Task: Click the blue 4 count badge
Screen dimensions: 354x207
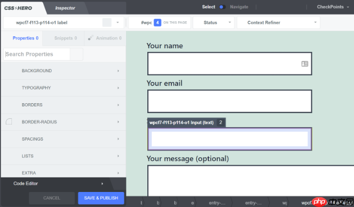Action: tap(157, 22)
